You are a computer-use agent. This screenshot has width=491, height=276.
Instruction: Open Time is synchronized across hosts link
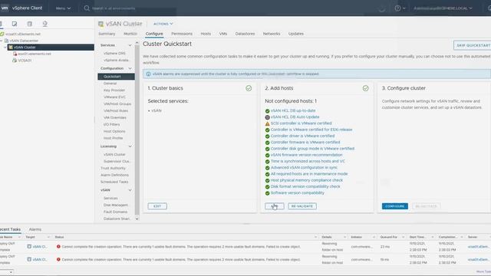(308, 161)
